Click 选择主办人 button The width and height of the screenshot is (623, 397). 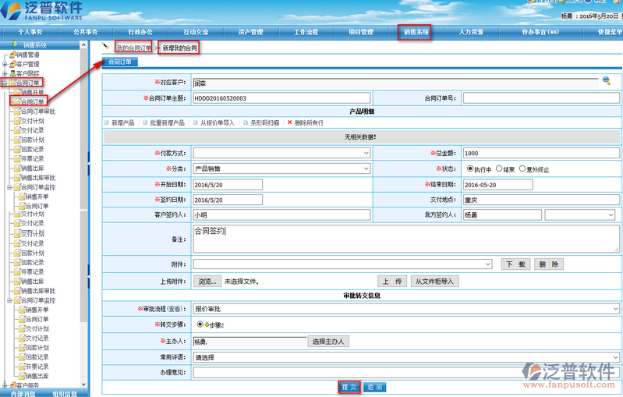328,342
